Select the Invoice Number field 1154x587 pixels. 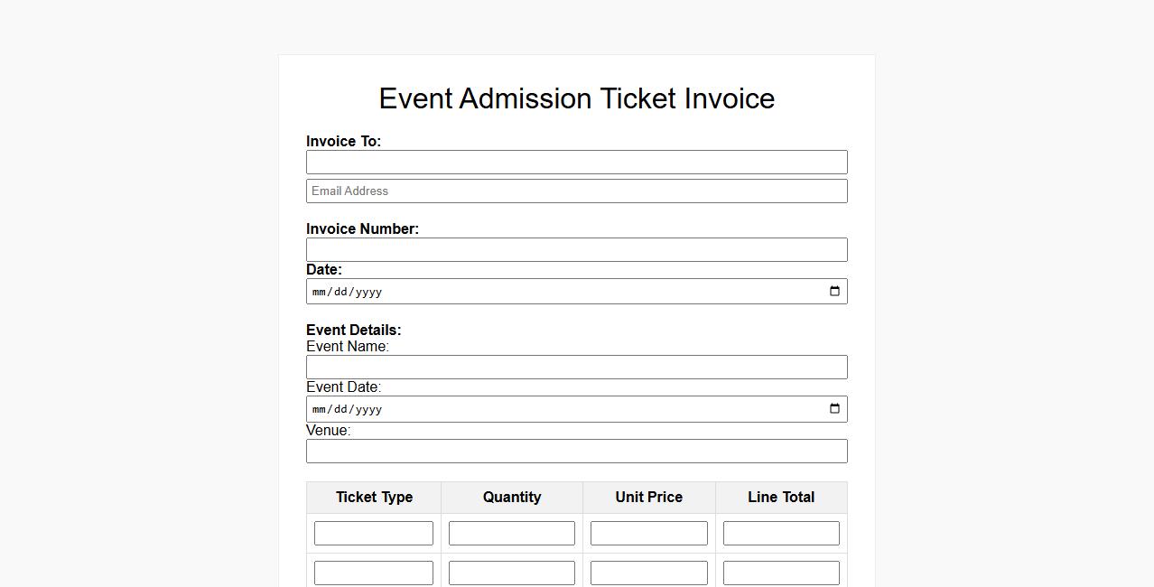(576, 249)
